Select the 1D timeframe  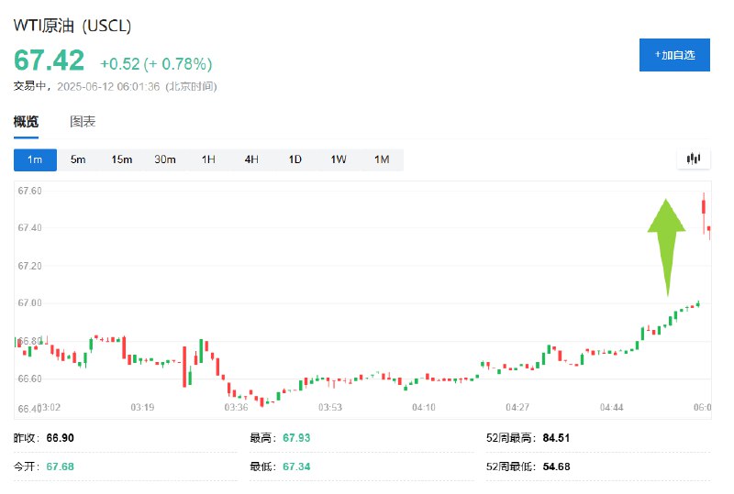pyautogui.click(x=295, y=160)
